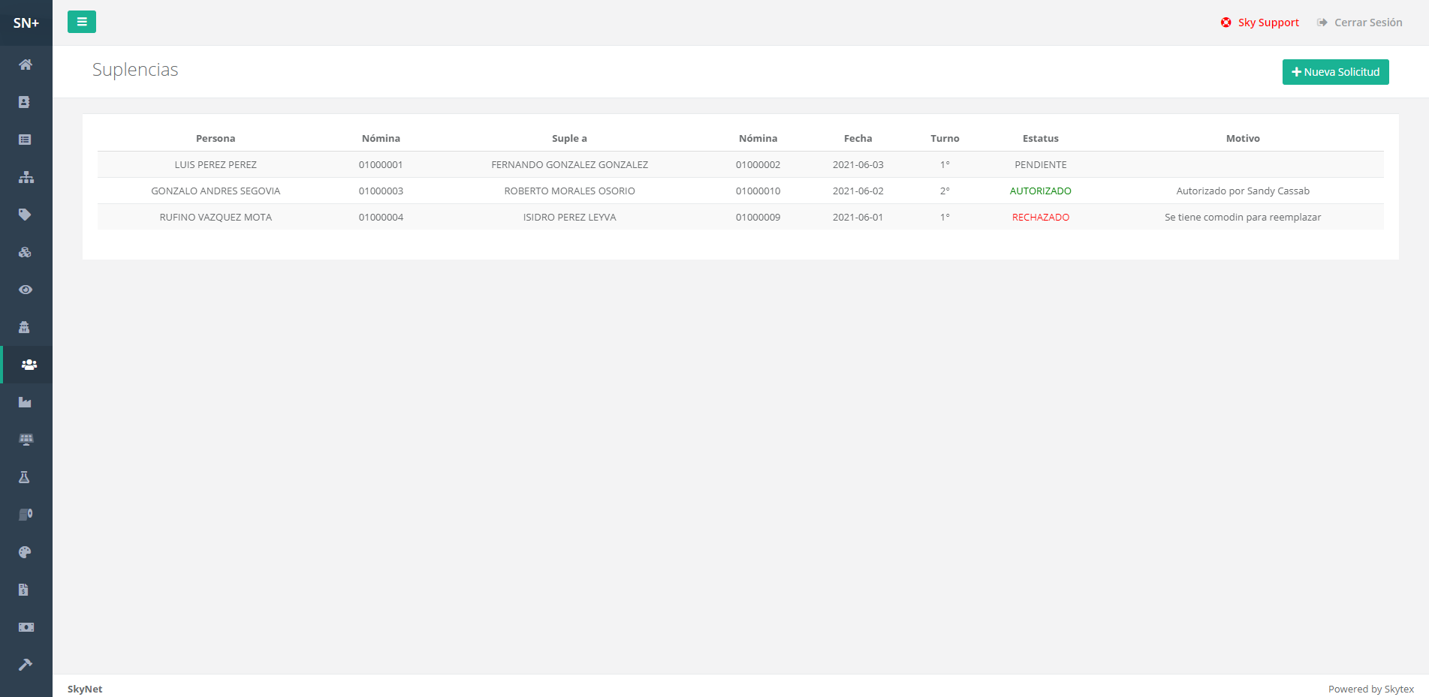The height and width of the screenshot is (697, 1429).
Task: Click the Nueva Solicitud button
Action: pos(1335,72)
